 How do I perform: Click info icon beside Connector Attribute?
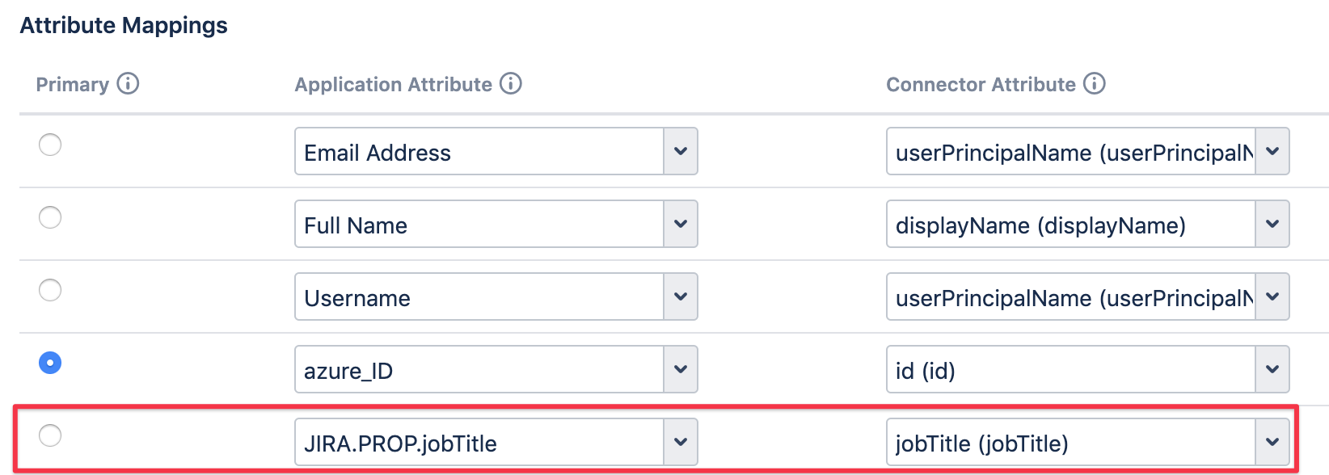[x=1095, y=84]
